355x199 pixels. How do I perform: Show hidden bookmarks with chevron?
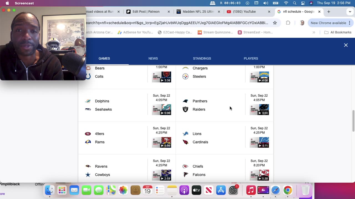(x=314, y=32)
